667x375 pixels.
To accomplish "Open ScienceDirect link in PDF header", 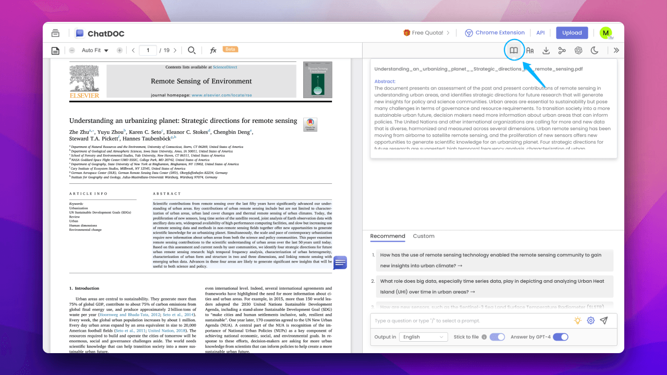I will [225, 67].
